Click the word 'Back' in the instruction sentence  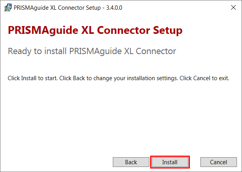pos(79,78)
